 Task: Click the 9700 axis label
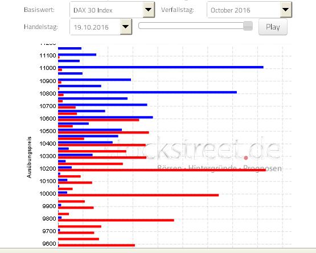[49, 231]
